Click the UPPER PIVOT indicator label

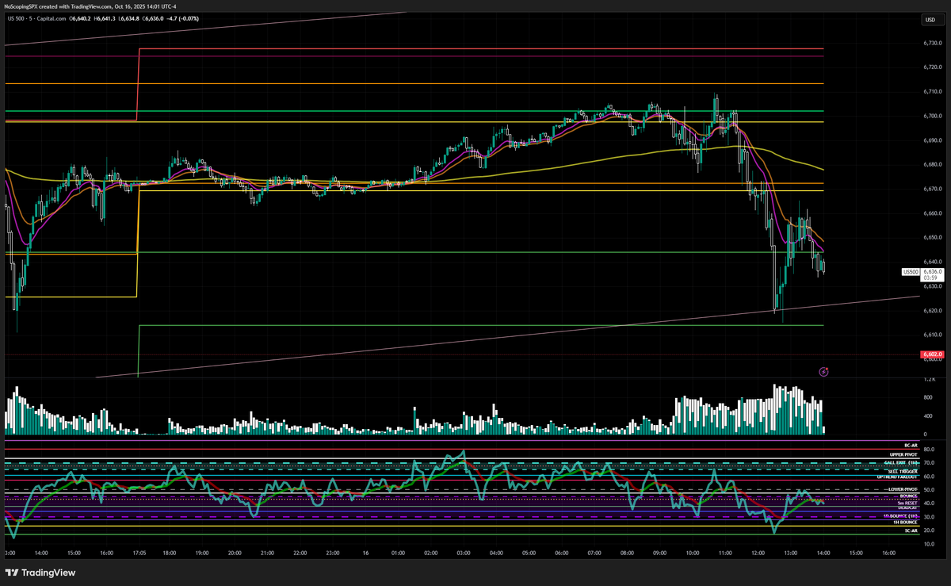coord(903,455)
